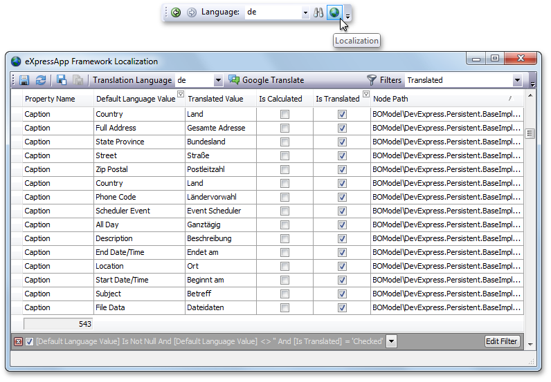This screenshot has width=551, height=382.
Task: Open the top toolbar overflow options arrow
Action: point(347,16)
